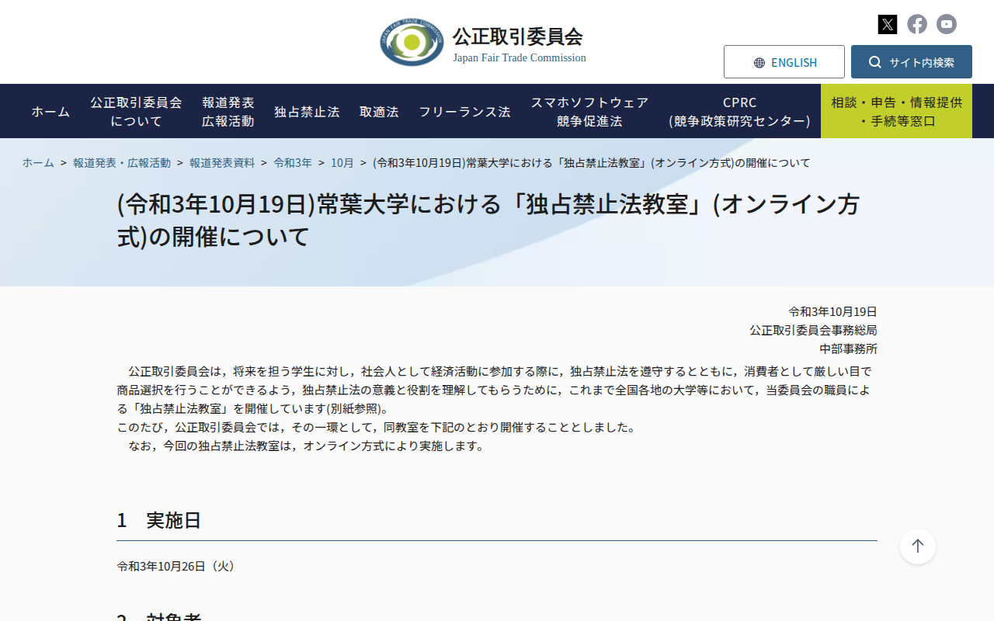The width and height of the screenshot is (994, 621).
Task: Open the サイト内検索 search button
Action: 912,62
